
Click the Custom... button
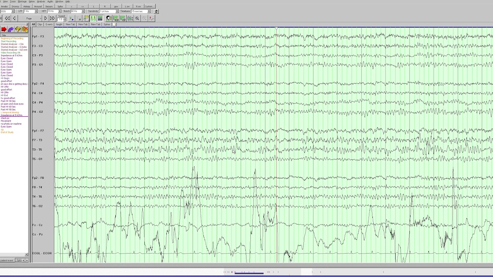click(149, 7)
